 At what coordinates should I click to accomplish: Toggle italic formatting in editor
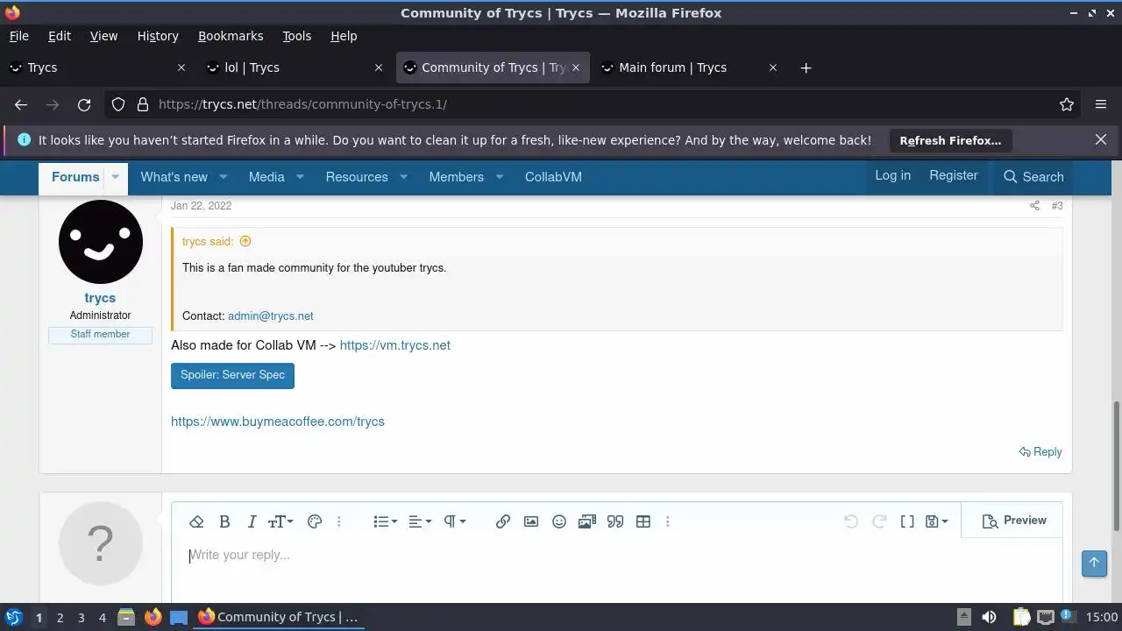(252, 521)
